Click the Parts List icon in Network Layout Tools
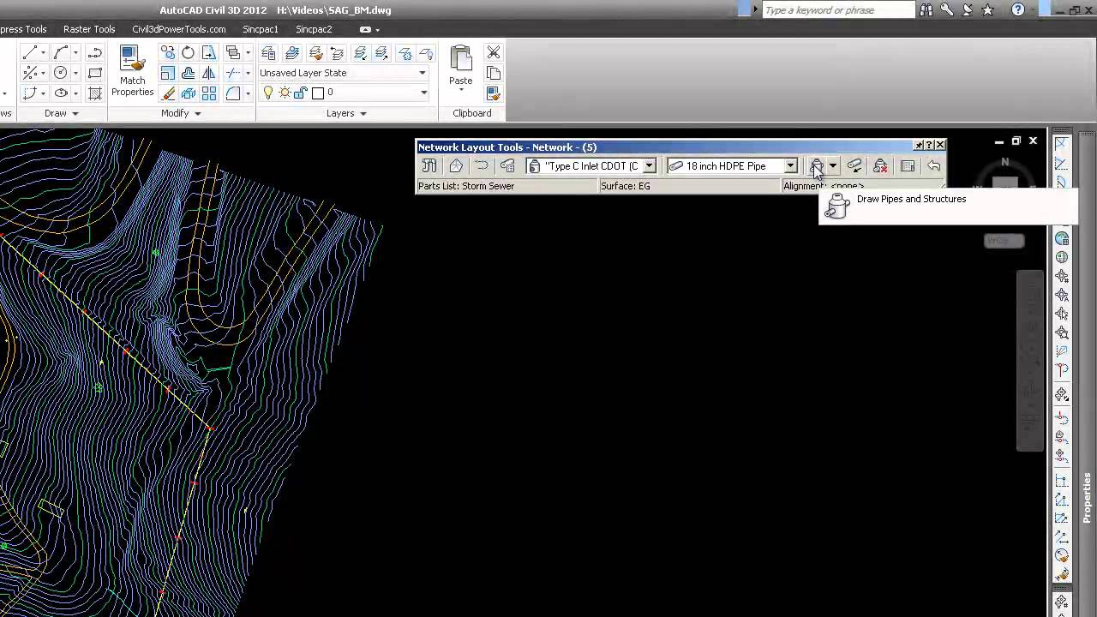The height and width of the screenshot is (617, 1097). [x=508, y=166]
